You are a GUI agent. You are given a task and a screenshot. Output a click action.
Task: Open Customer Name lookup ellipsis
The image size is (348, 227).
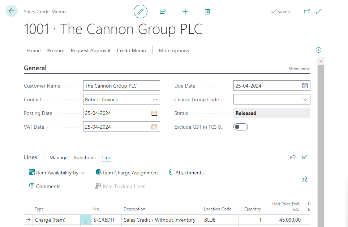tap(155, 86)
